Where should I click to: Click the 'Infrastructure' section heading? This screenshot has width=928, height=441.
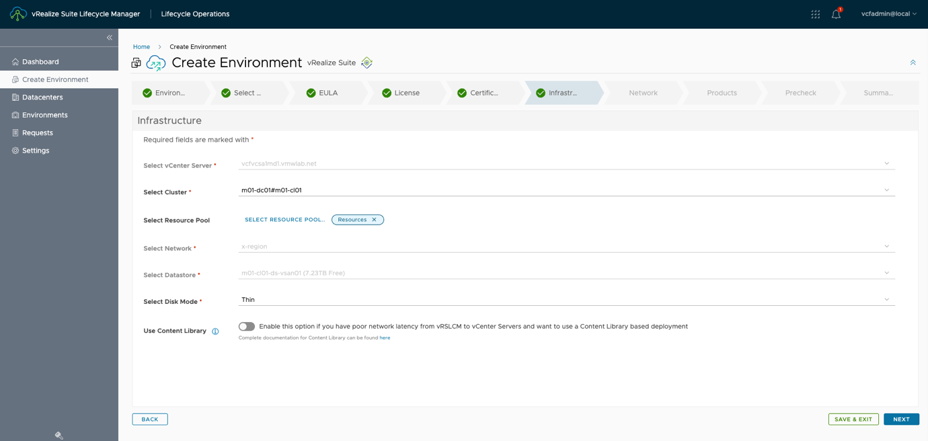point(169,121)
